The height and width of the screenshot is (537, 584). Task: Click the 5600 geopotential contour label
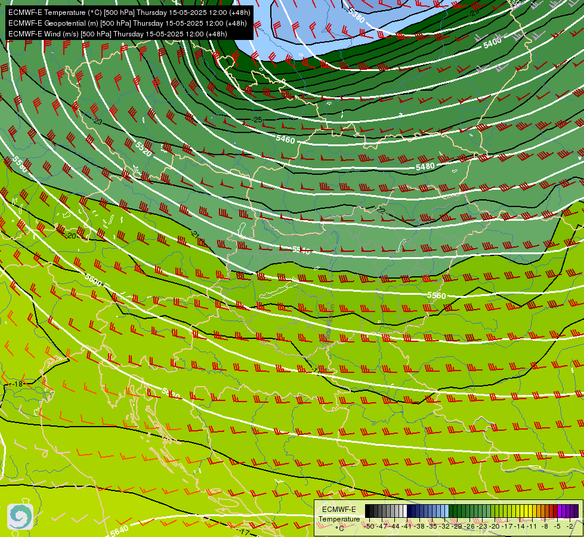(93, 280)
